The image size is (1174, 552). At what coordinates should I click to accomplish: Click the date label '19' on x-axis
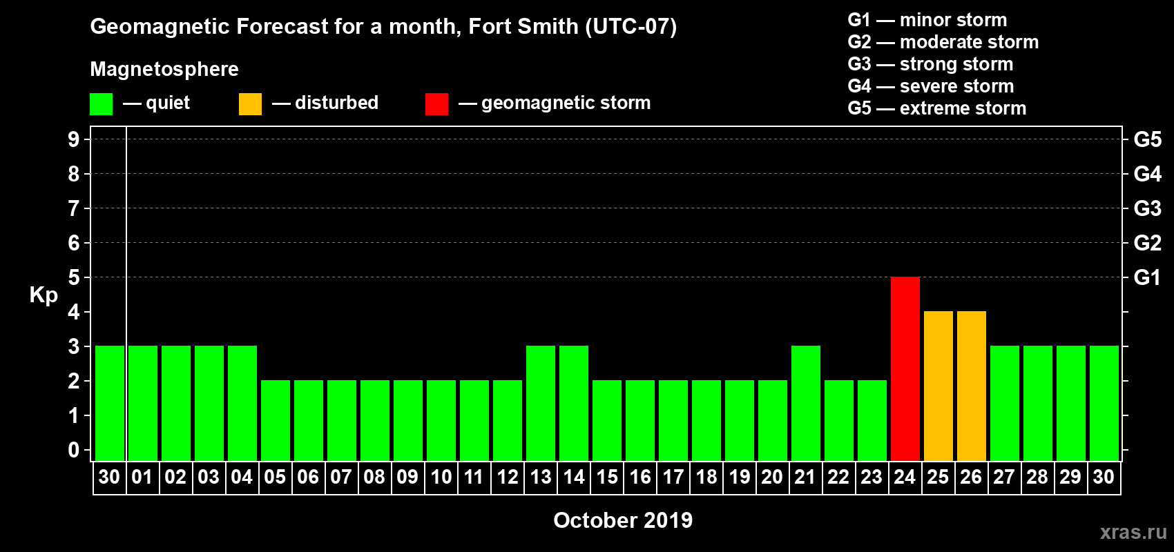tap(739, 477)
